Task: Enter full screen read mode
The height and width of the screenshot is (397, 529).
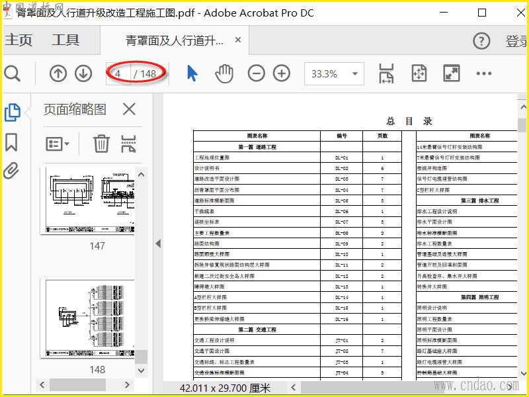Action: 451,73
